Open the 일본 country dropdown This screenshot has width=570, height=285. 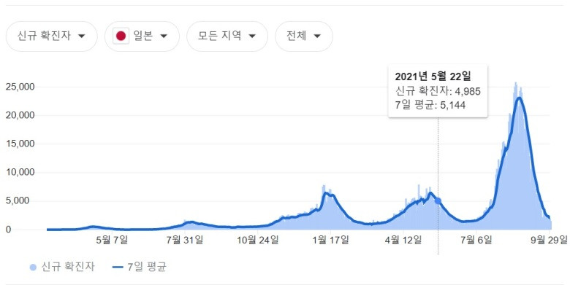pyautogui.click(x=142, y=36)
